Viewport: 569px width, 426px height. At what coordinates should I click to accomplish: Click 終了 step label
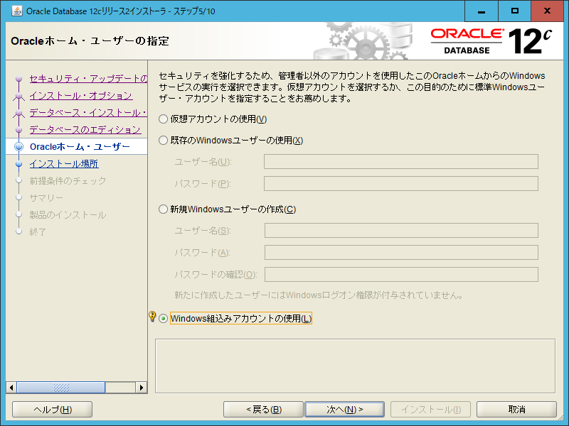point(38,232)
